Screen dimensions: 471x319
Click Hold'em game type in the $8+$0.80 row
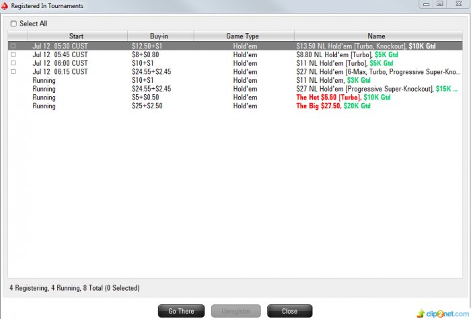coord(245,55)
